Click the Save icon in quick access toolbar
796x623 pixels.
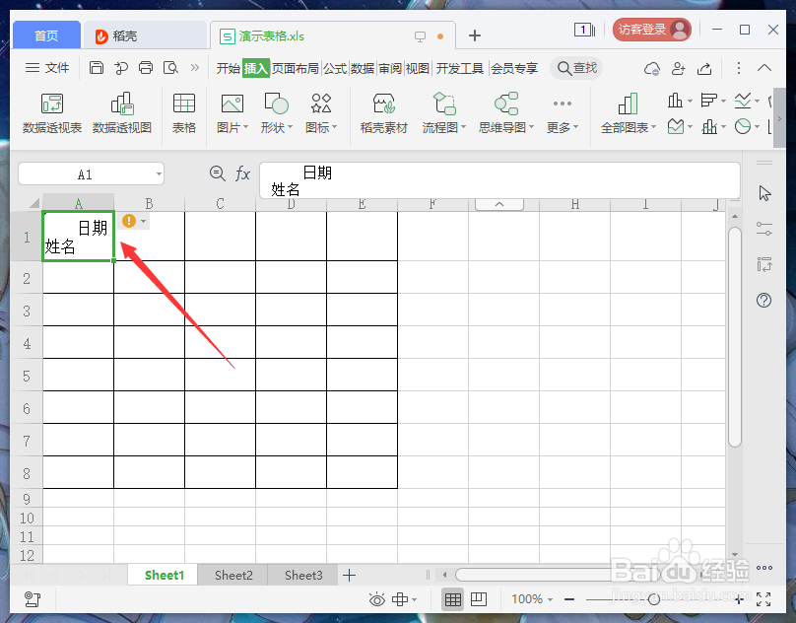click(96, 67)
